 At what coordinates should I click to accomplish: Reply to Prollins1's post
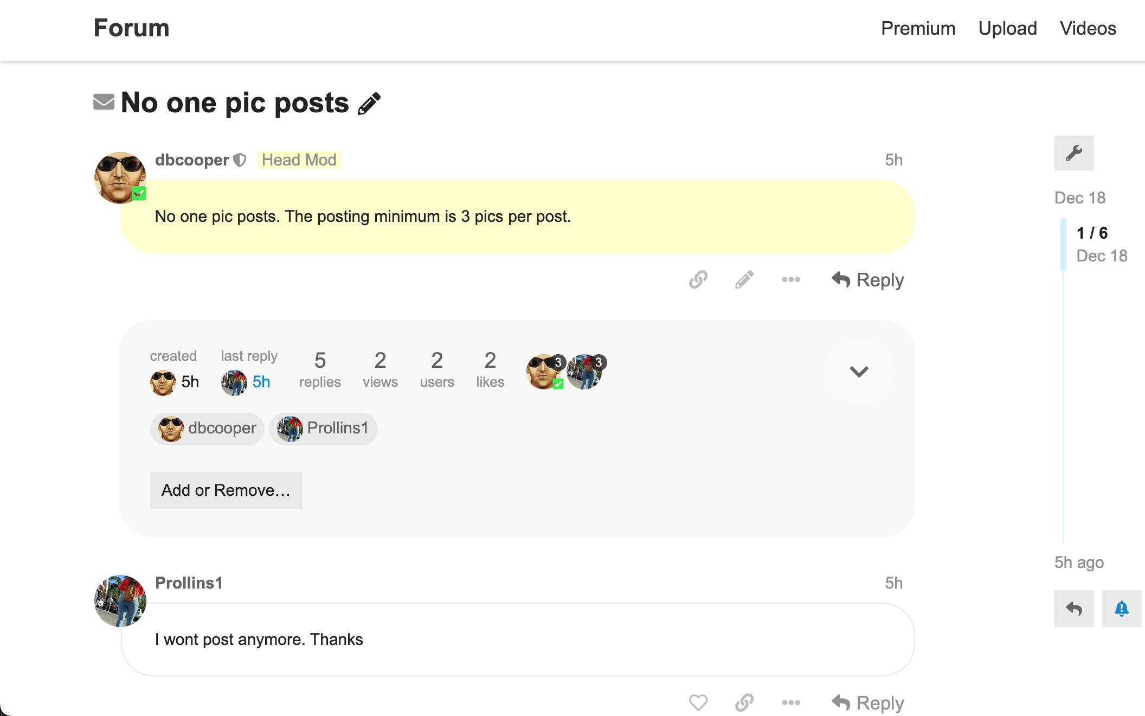(868, 702)
